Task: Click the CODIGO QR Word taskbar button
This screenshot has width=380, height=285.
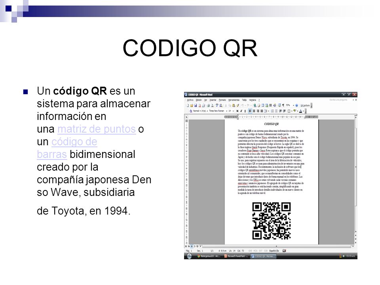Action: point(263,256)
